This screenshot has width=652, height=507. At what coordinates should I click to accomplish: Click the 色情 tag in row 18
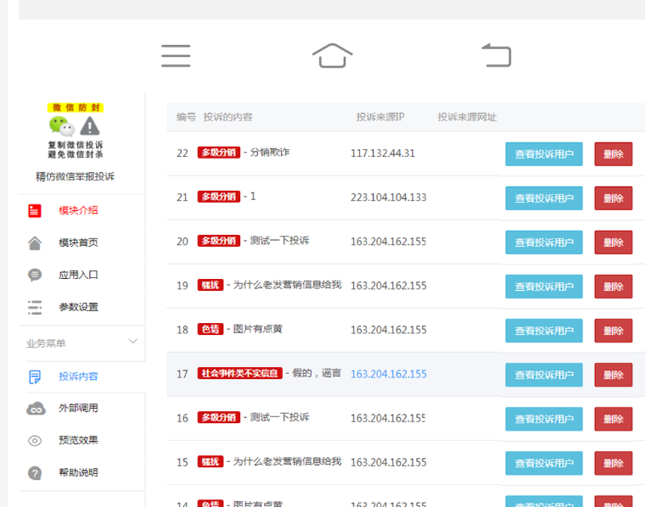click(211, 329)
